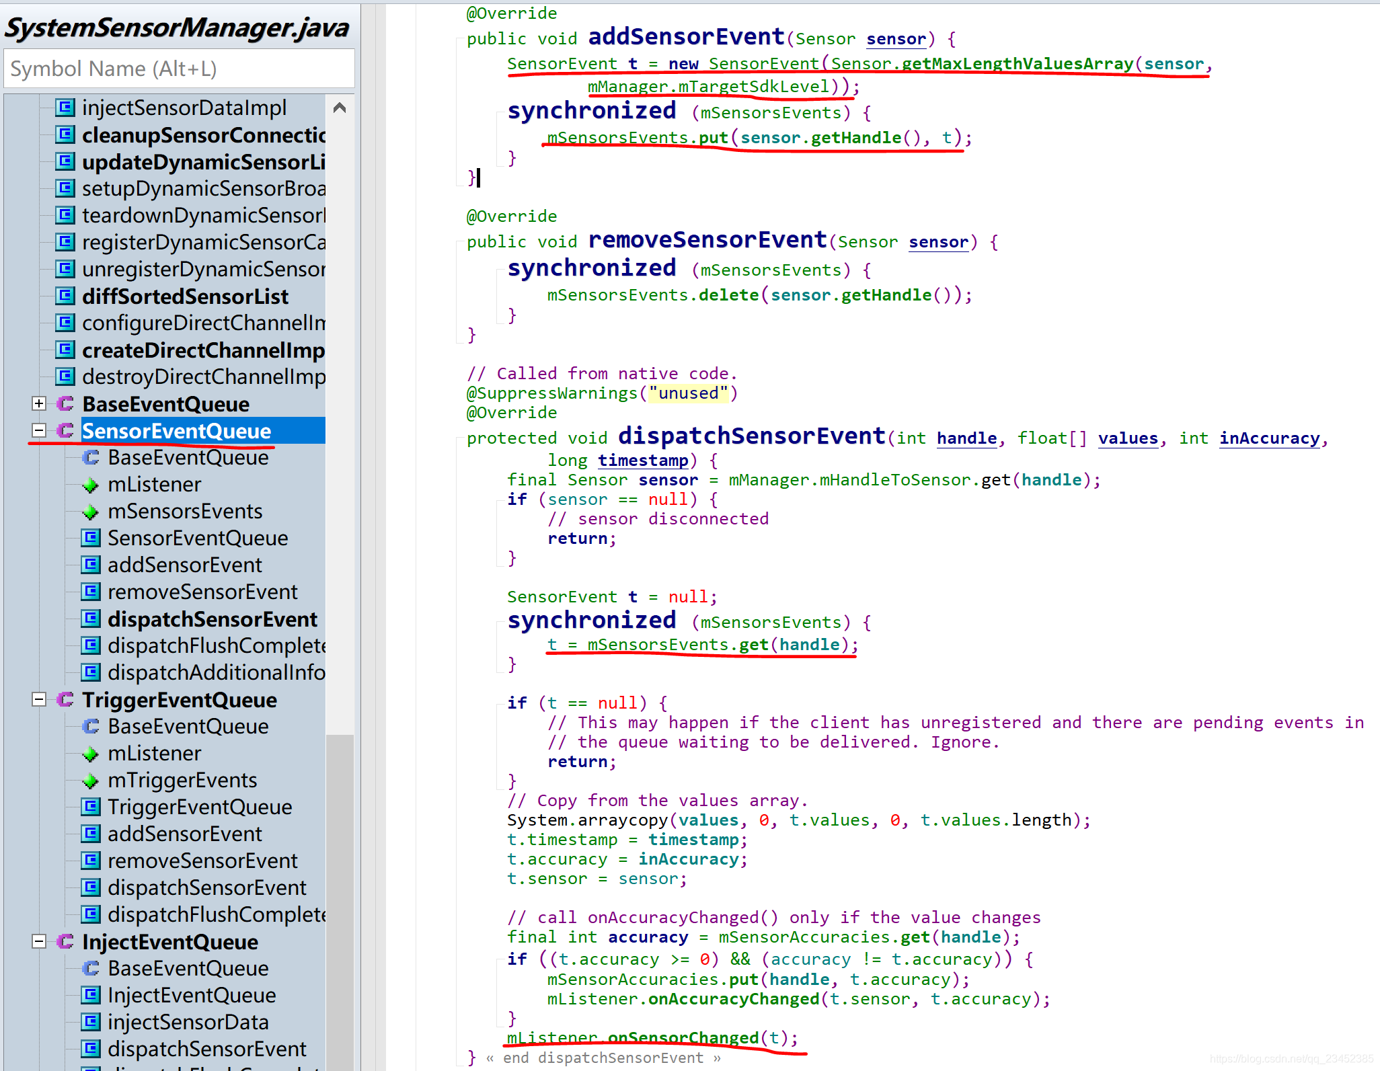Click the registerDynamicSensorCallback method icon

click(x=65, y=242)
